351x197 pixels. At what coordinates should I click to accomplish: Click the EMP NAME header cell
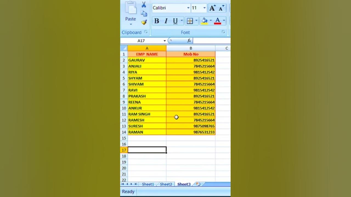coord(147,54)
